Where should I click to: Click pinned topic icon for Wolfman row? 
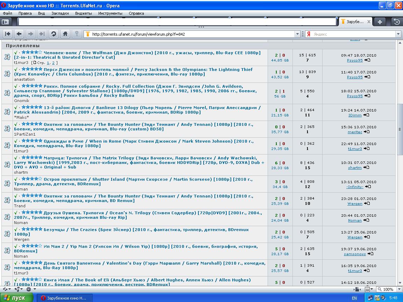[7, 57]
